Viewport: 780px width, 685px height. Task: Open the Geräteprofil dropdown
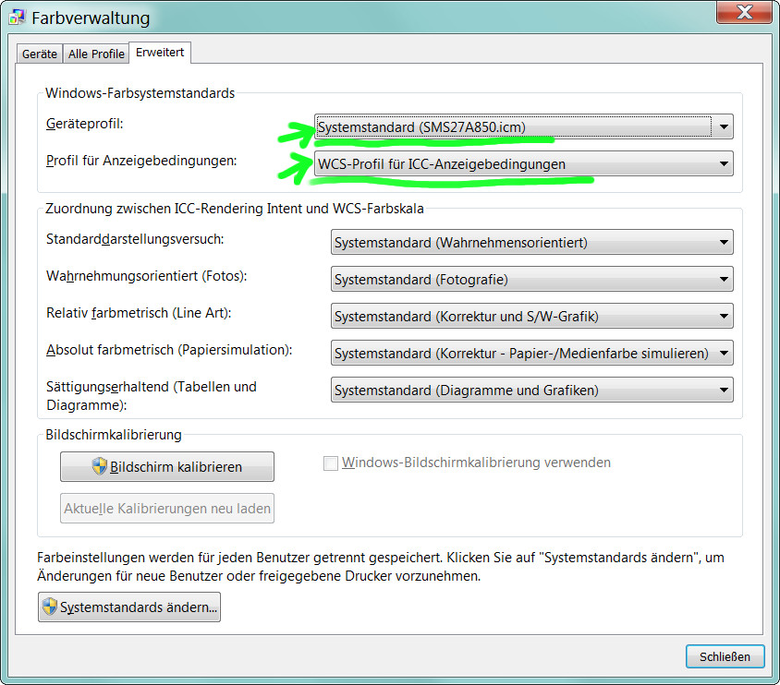(x=523, y=126)
